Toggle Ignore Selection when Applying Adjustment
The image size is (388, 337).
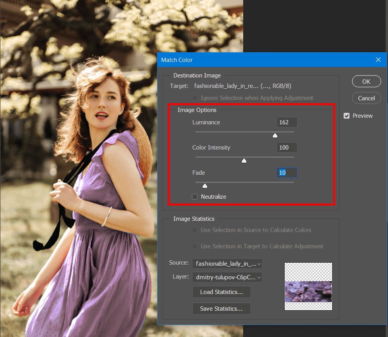pos(195,98)
